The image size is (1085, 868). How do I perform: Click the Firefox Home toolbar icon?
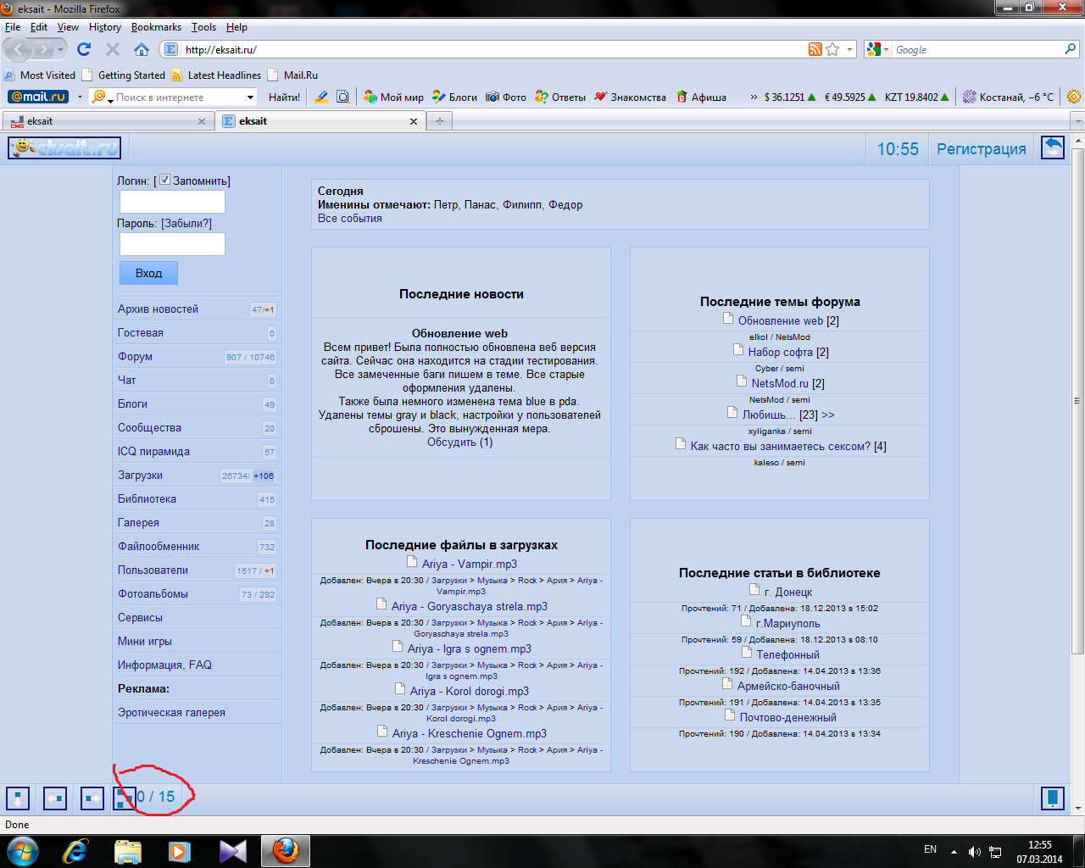(x=142, y=50)
